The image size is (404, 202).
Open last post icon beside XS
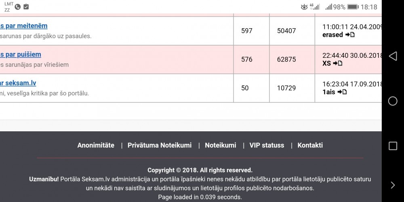point(338,63)
